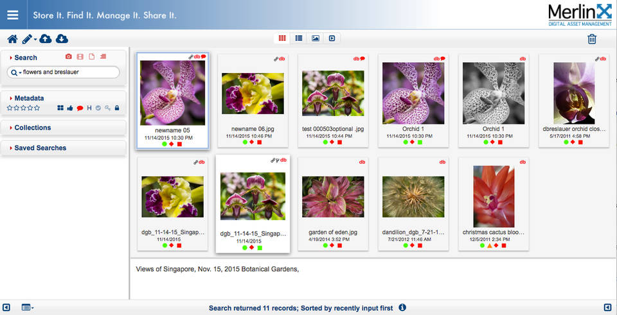This screenshot has height=315, width=617.
Task: Click the cloud upload icon
Action: point(46,39)
